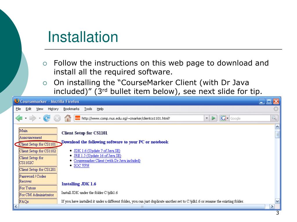Click the Google search engine icon
The height and width of the screenshot is (222, 297).
click(223, 118)
